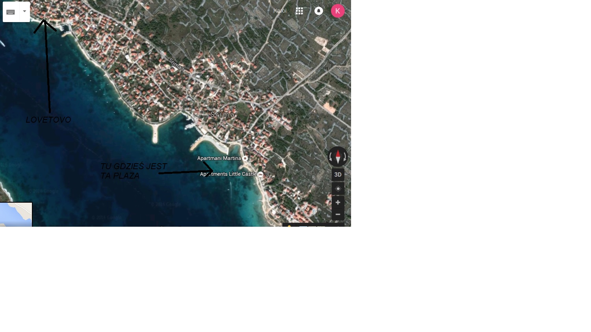Screen dimensions: 591x332
Task: Click the Srima II road label
Action: tap(176, 64)
